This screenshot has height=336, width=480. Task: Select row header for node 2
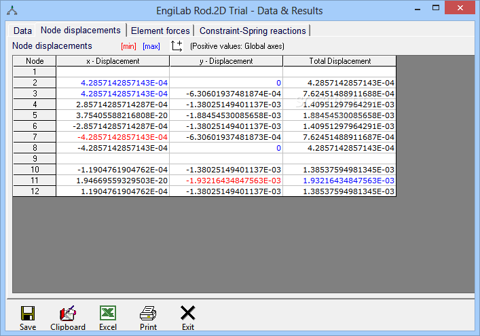[x=35, y=83]
